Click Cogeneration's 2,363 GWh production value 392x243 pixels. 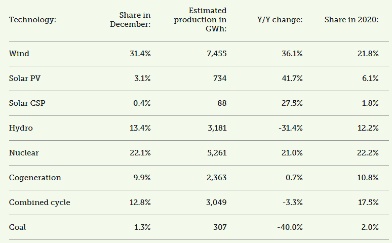[x=215, y=178]
